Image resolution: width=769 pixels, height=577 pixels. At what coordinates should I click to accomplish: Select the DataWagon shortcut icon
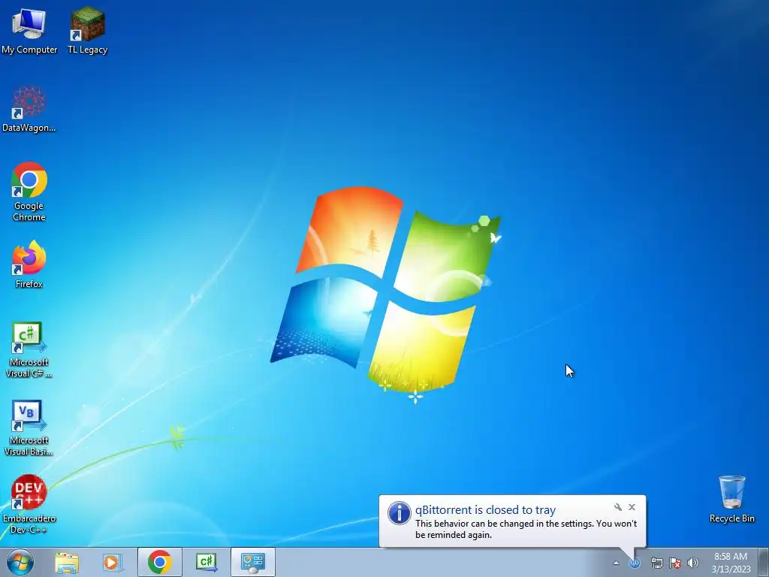29,109
